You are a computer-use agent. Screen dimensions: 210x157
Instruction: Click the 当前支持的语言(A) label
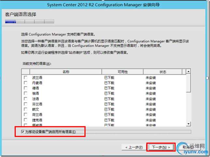coord(37,64)
